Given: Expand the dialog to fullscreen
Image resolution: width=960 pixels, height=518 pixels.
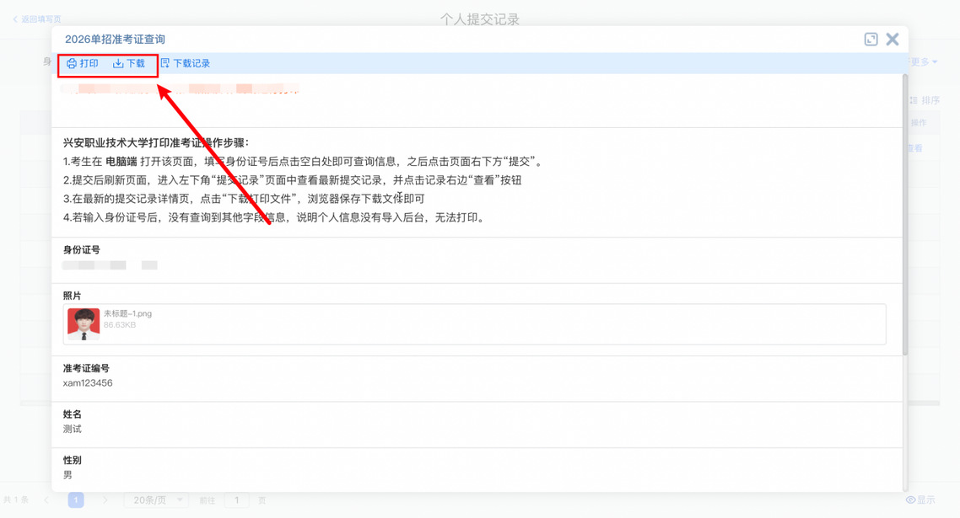Looking at the screenshot, I should tap(871, 40).
